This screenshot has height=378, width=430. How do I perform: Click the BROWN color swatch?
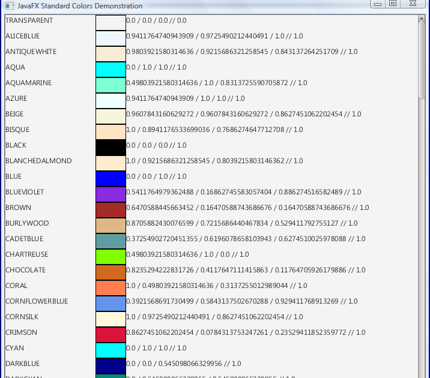111,210
